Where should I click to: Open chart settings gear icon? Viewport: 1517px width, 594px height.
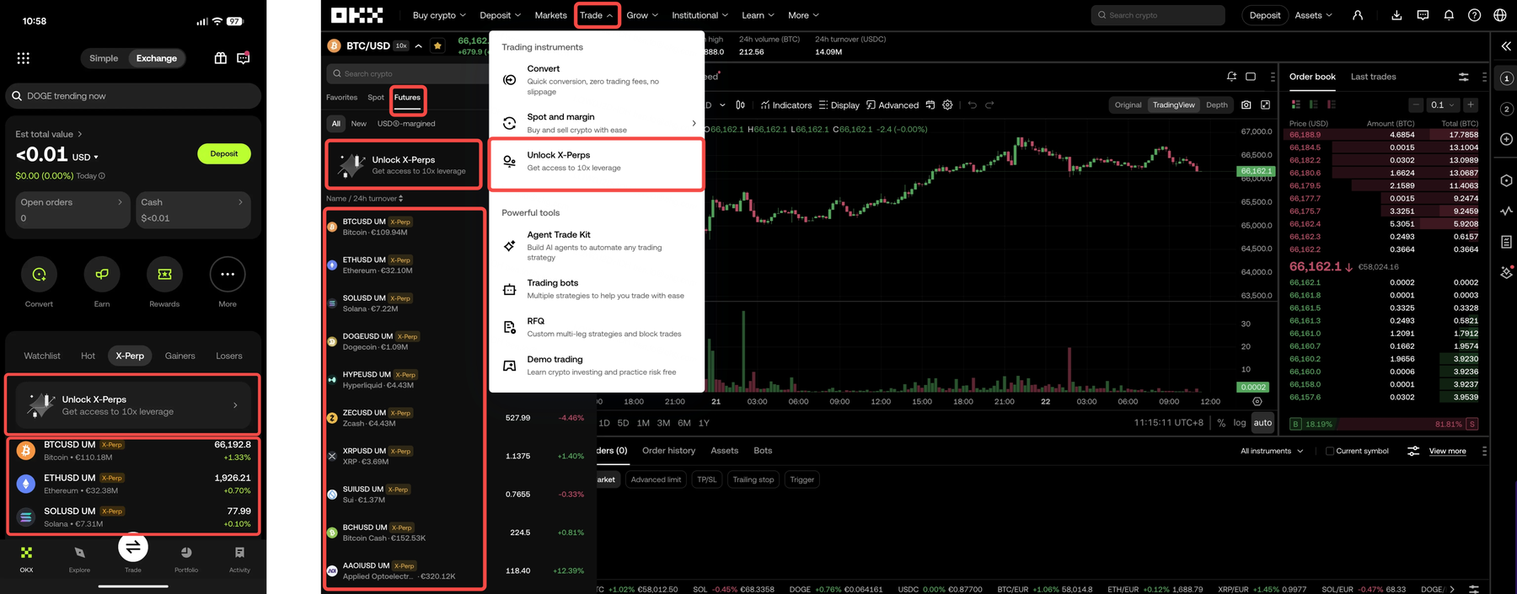pos(947,105)
